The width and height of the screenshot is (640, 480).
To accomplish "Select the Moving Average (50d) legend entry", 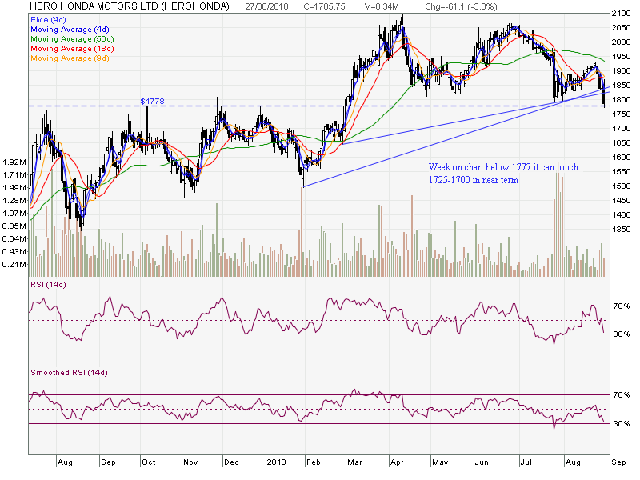I will 72,39.
